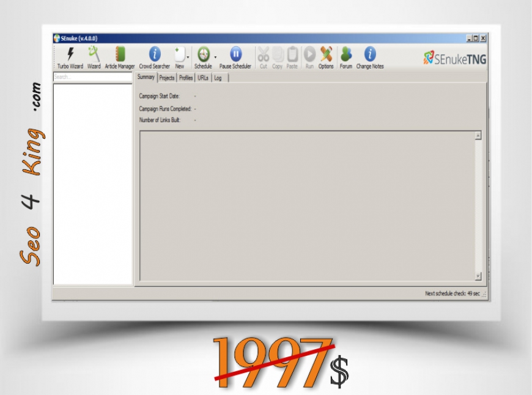Image resolution: width=532 pixels, height=395 pixels.
Task: Switch to the Profiles tab
Action: coord(186,78)
